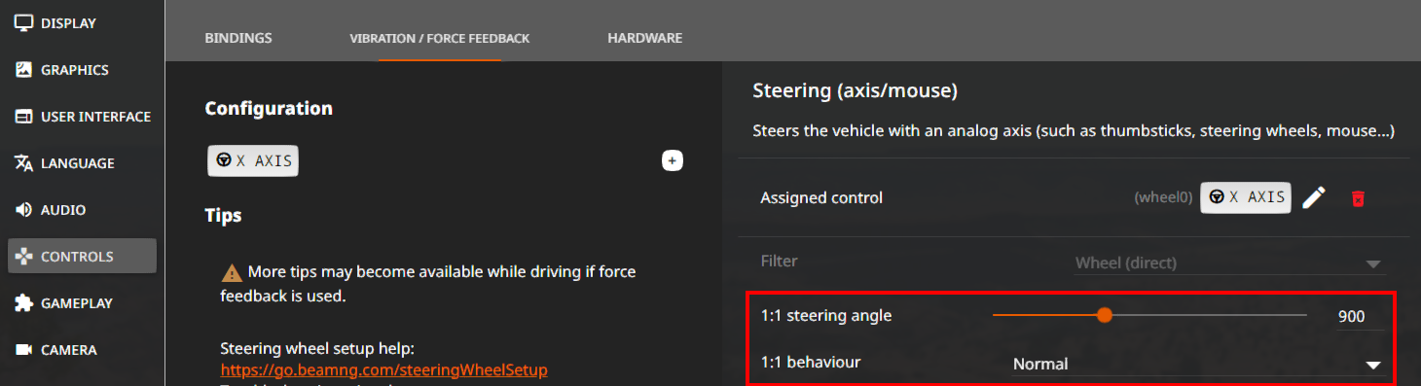Image resolution: width=1421 pixels, height=386 pixels.
Task: Adjust the 1:1 steering angle slider
Action: click(1149, 315)
